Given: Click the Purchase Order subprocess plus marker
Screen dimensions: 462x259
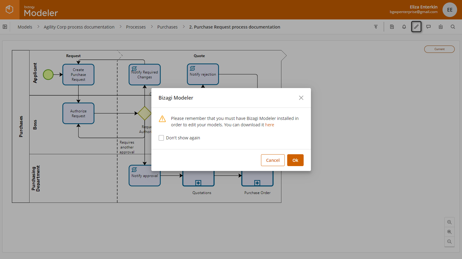Looking at the screenshot, I should click(x=257, y=183).
